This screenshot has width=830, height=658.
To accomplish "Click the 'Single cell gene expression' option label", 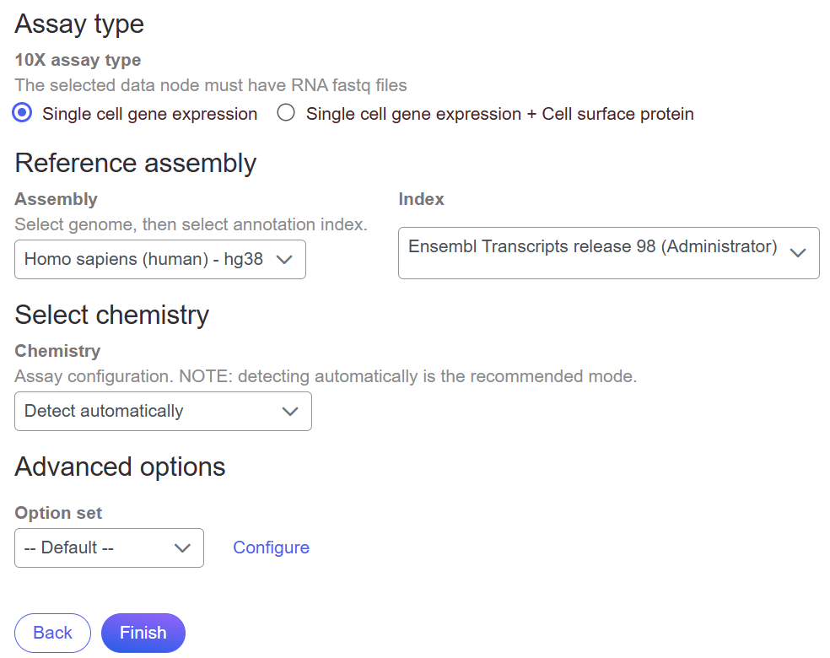I will [x=149, y=114].
